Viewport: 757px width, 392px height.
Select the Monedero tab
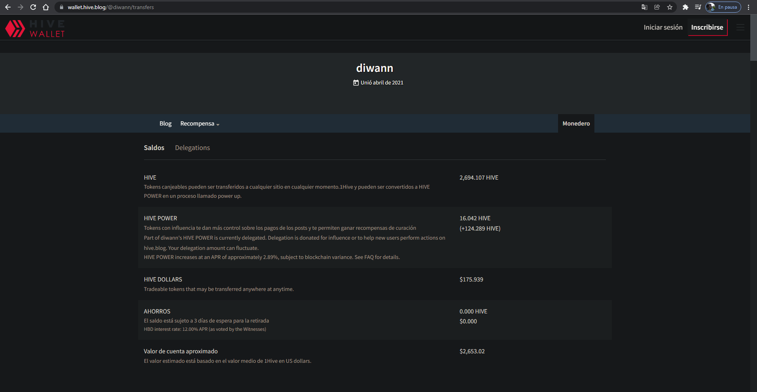[576, 124]
